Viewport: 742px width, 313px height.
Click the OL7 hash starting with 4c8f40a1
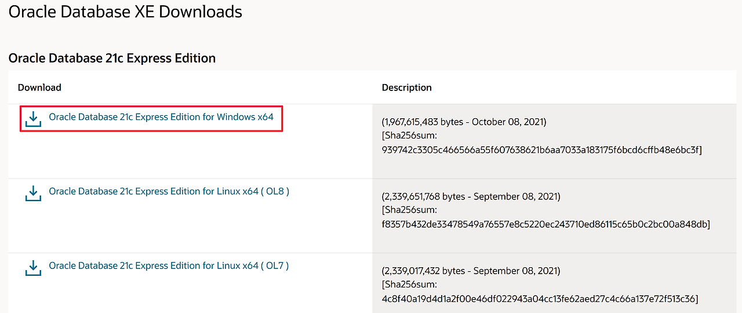pos(540,299)
